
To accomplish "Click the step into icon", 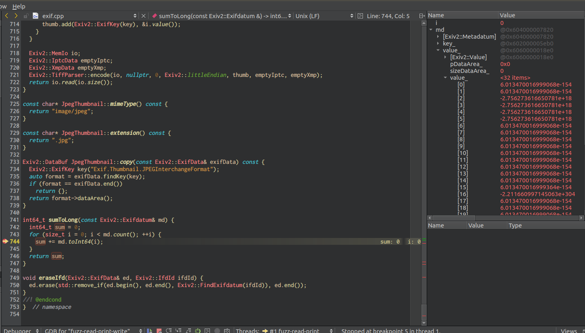I will tap(178, 330).
